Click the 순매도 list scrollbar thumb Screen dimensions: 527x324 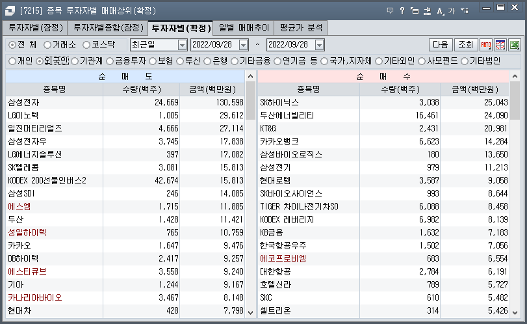pos(250,100)
